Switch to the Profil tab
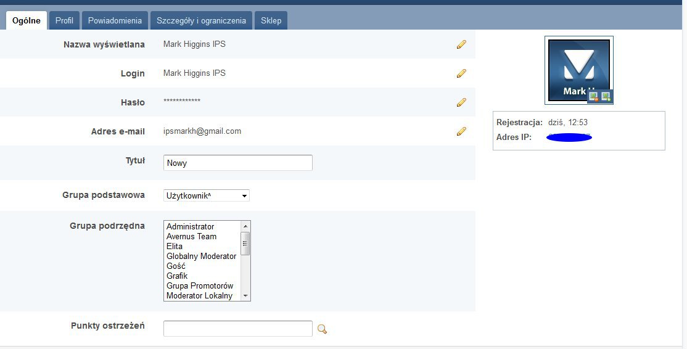 [x=64, y=20]
